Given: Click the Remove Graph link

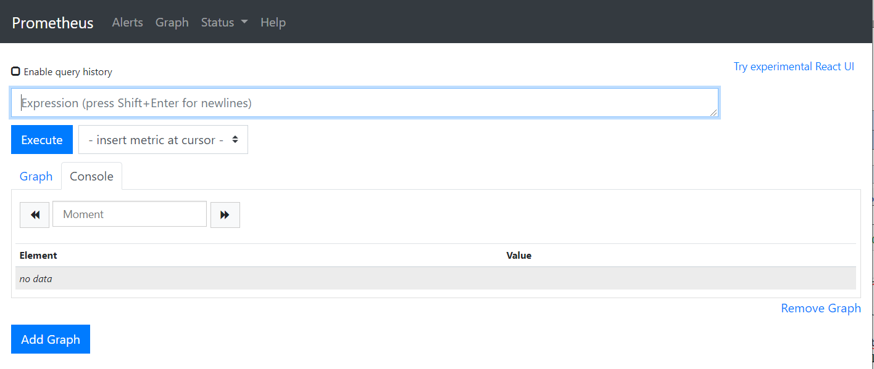Looking at the screenshot, I should (820, 308).
